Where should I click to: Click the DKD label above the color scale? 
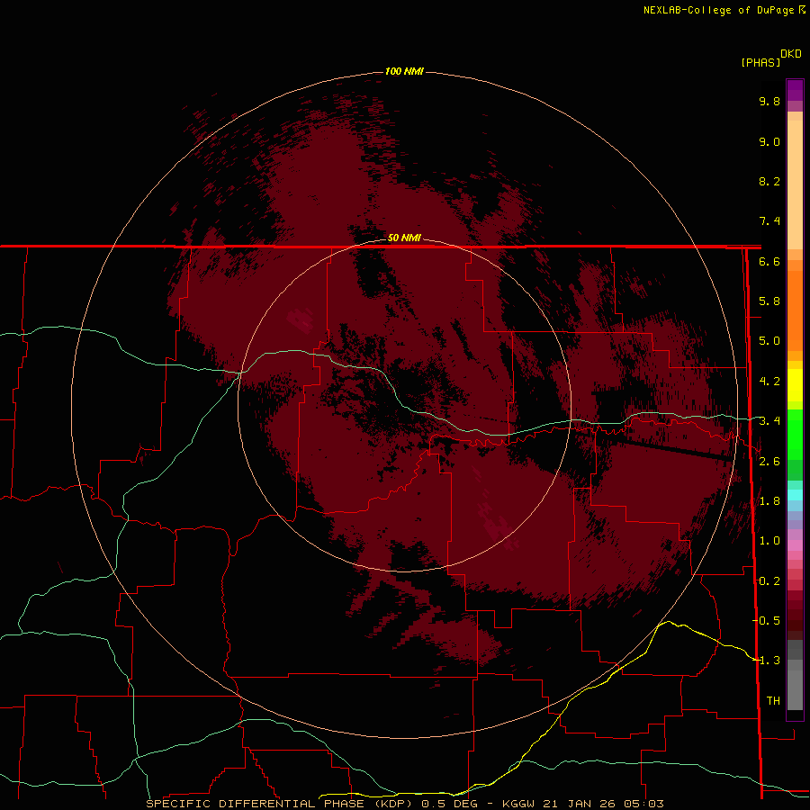tap(791, 54)
